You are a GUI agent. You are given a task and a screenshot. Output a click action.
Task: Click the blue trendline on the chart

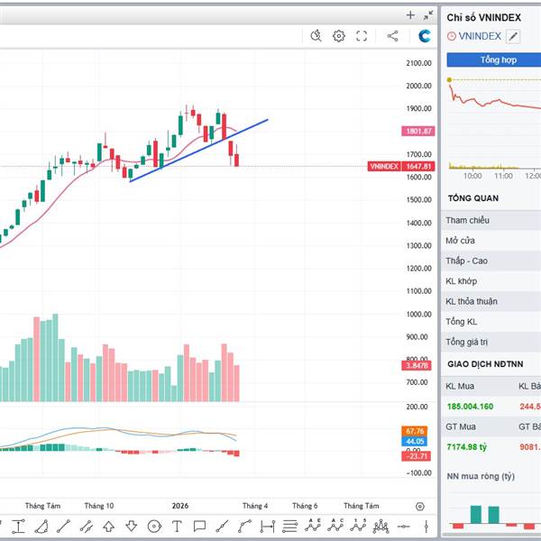click(x=198, y=150)
